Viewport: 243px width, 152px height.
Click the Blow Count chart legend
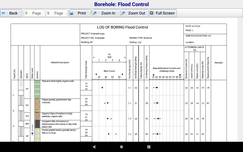109,71
